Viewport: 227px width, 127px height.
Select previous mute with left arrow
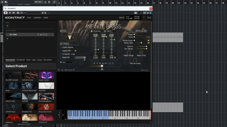click(x=66, y=37)
